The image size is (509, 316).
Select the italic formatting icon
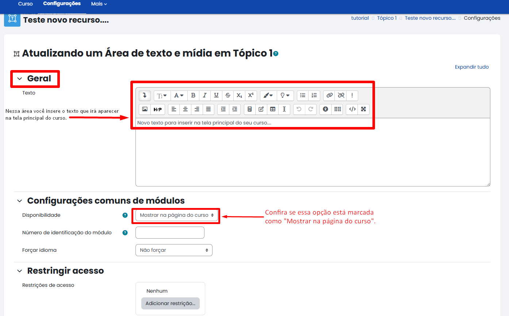click(205, 95)
